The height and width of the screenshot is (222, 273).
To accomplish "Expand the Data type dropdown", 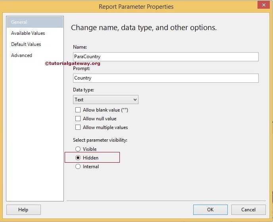I will (x=106, y=100).
